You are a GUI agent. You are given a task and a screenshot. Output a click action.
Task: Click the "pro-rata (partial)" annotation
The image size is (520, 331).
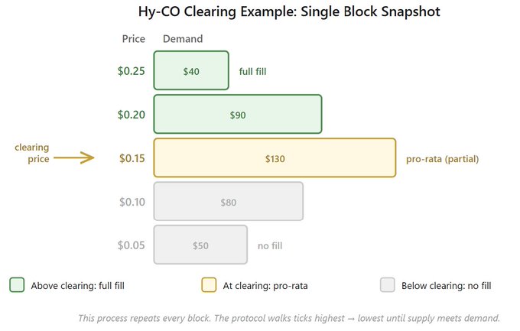tap(444, 159)
